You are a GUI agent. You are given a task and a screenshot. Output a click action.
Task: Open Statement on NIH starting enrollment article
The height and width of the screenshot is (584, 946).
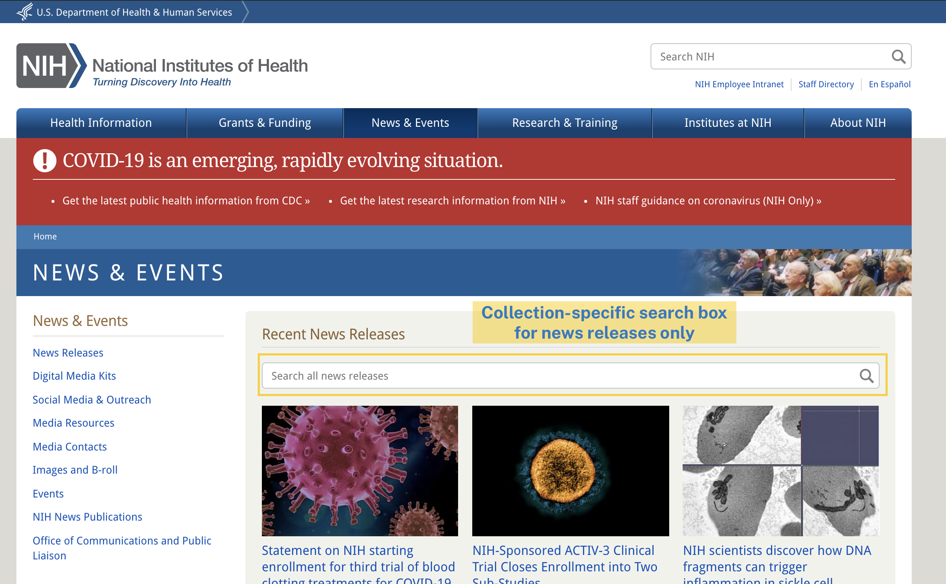pyautogui.click(x=358, y=563)
